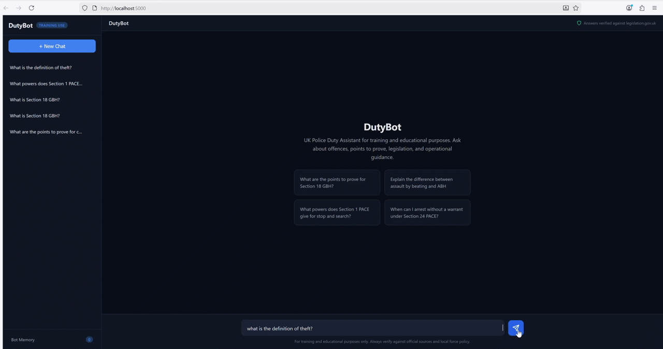Open the Firefox account icon with notification dot
This screenshot has width=663, height=349.
629,8
